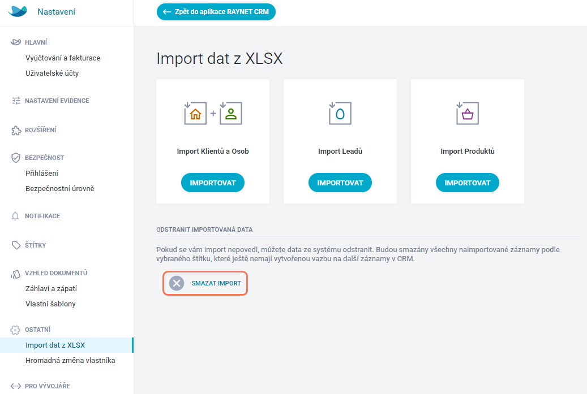587x394 pixels.
Task: Click the Bezpečnost shield icon
Action: pyautogui.click(x=16, y=158)
